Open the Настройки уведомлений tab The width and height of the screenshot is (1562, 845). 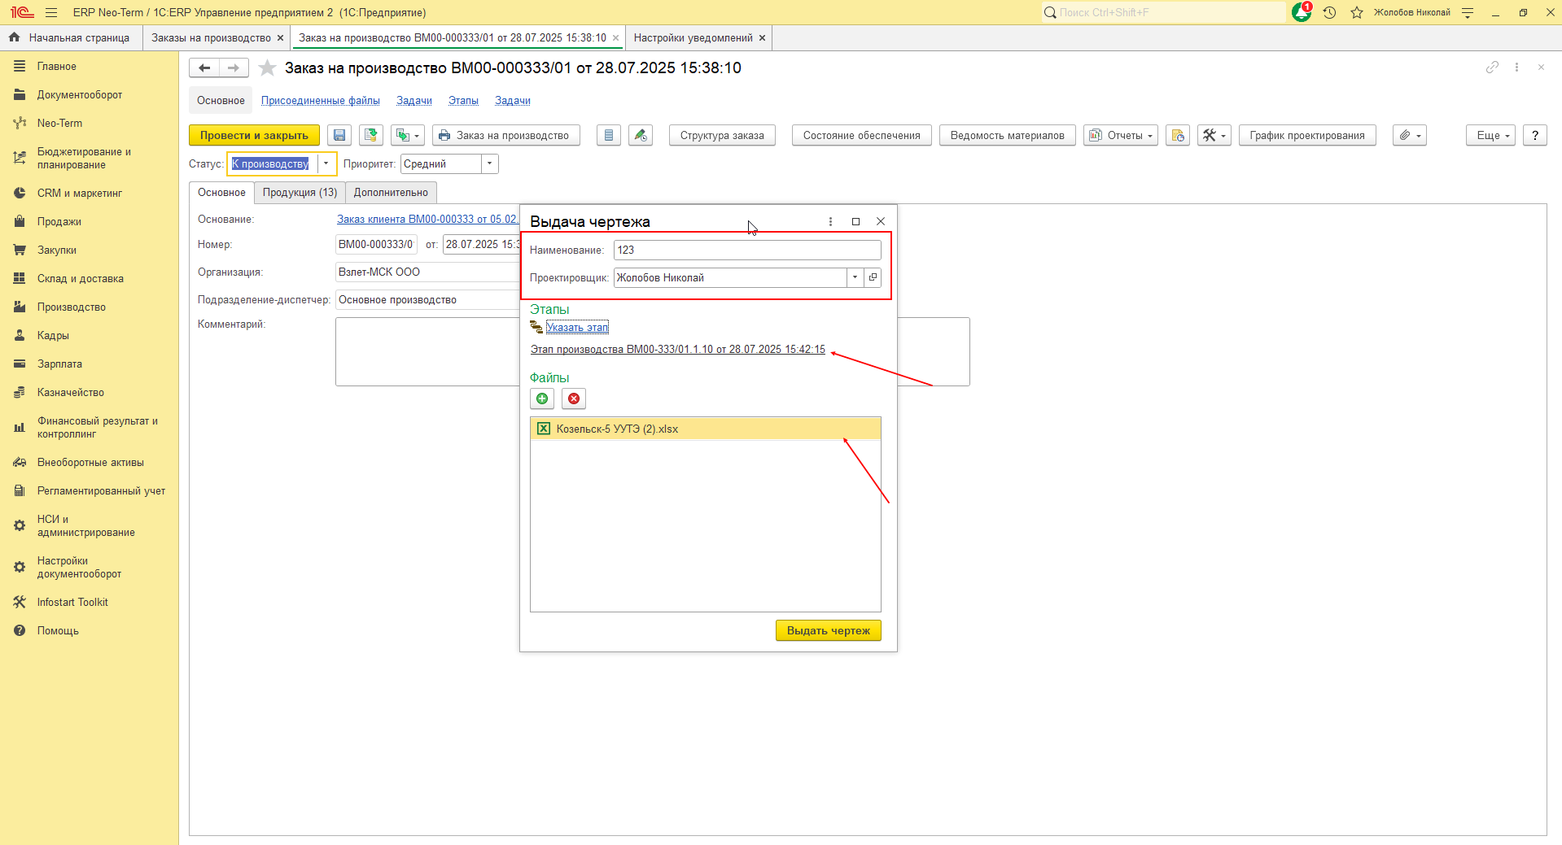point(693,38)
